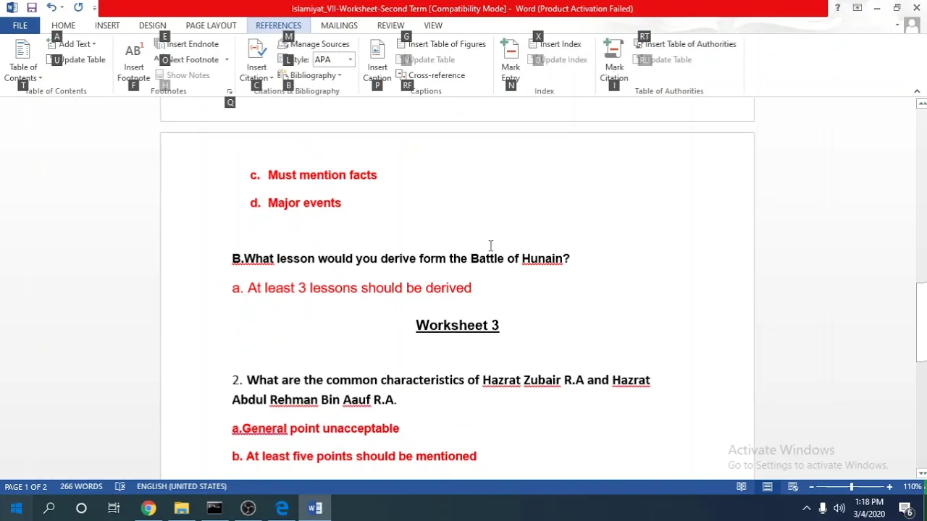Screen dimensions: 927x521
Task: Click the proofing errors icon in status bar
Action: pyautogui.click(x=120, y=486)
